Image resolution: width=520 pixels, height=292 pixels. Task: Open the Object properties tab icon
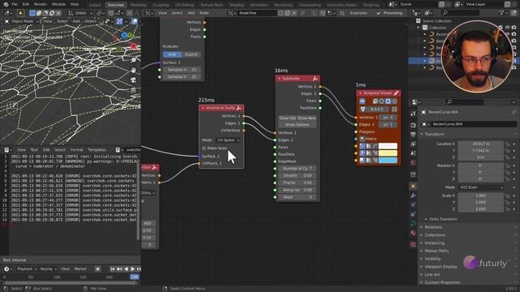(x=413, y=186)
